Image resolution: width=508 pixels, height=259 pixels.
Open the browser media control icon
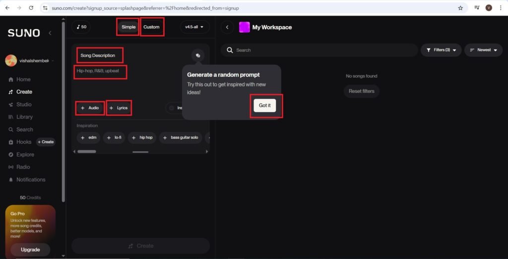point(477,8)
